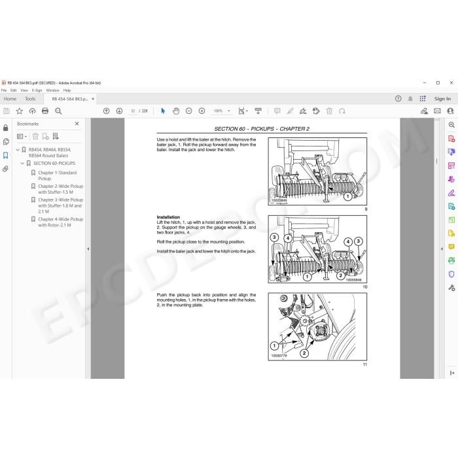Image resolution: width=458 pixels, height=458 pixels.
Task: Activate the hand pan tool
Action: 176,111
